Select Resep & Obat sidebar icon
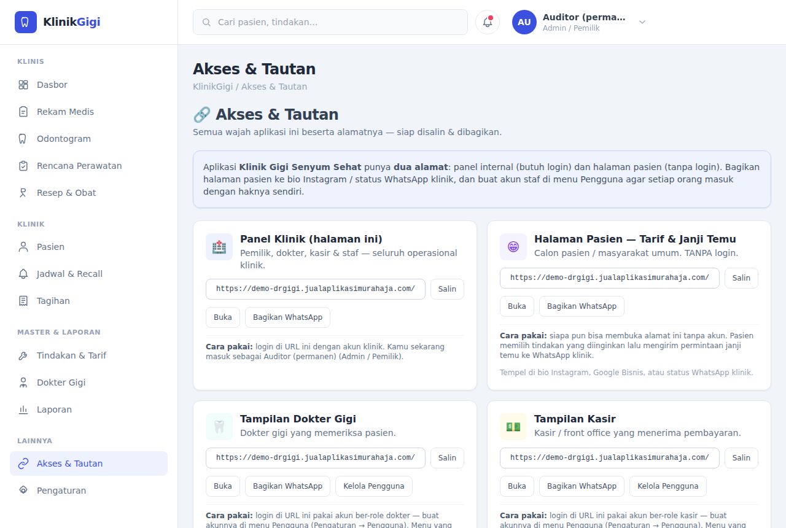The height and width of the screenshot is (528, 786). (x=23, y=193)
